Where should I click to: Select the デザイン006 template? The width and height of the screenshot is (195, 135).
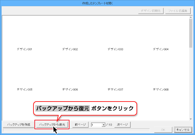pos(70,89)
